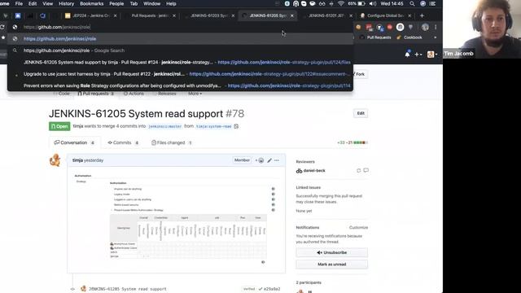This screenshot has height=293, width=521.
Task: Open the Help menu
Action: pyautogui.click(x=171, y=3)
